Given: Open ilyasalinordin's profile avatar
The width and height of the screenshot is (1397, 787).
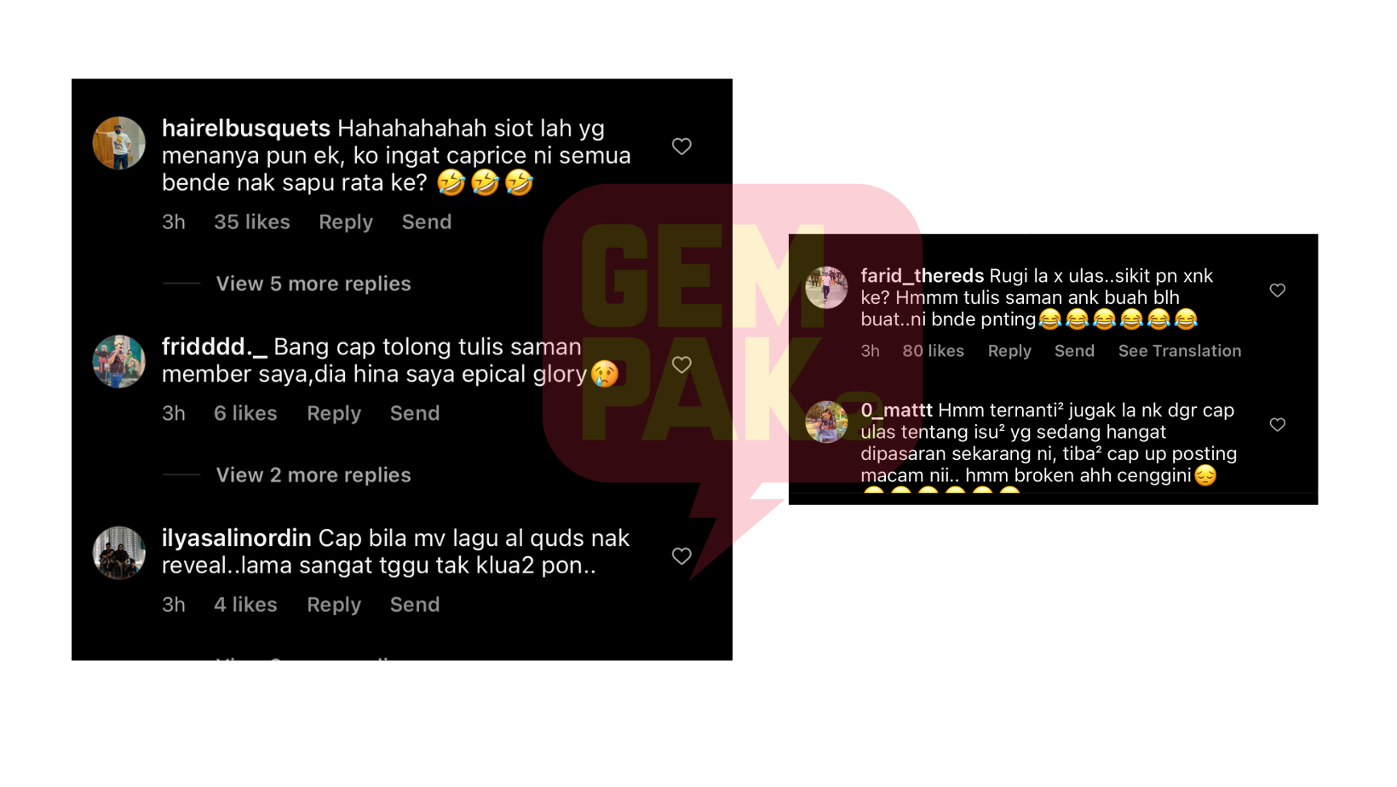Looking at the screenshot, I should tap(118, 553).
